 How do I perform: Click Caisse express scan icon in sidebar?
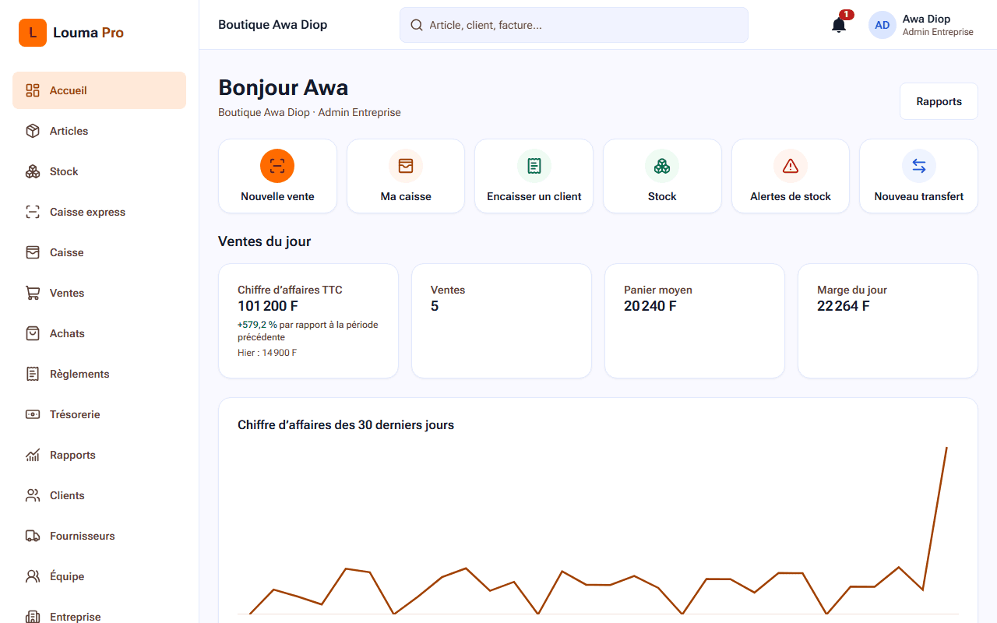(33, 212)
